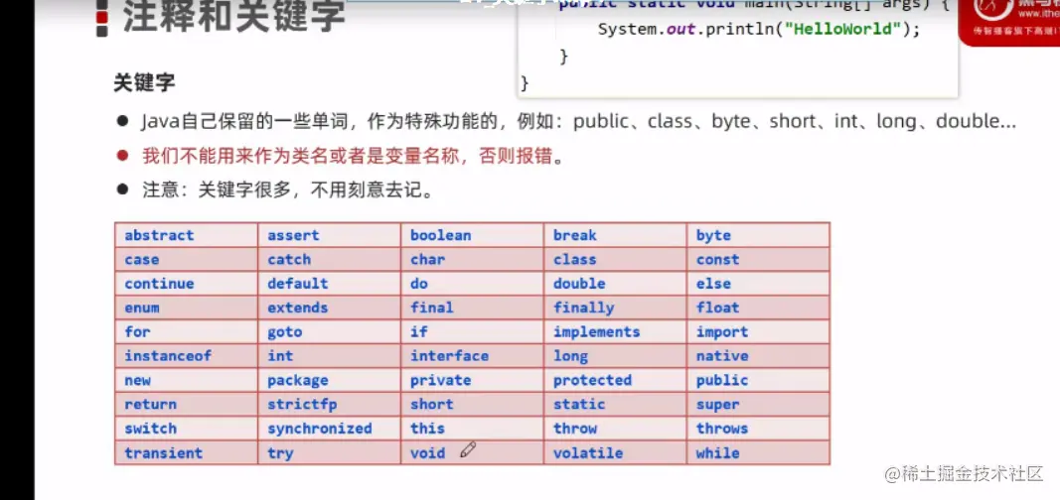Choose the 'throws' keyword cell

tap(759, 429)
